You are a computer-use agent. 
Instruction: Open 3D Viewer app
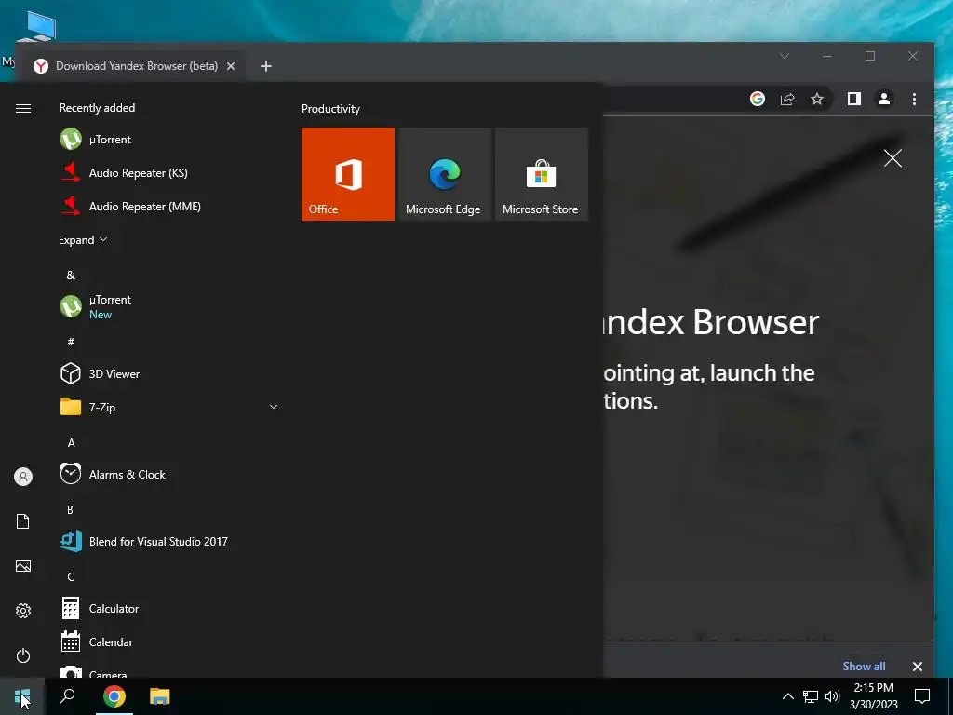169,373
